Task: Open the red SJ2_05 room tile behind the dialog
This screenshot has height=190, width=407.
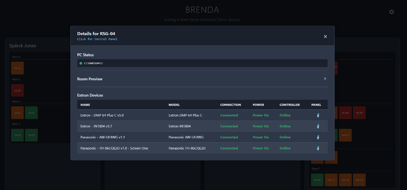Action: (x=17, y=90)
